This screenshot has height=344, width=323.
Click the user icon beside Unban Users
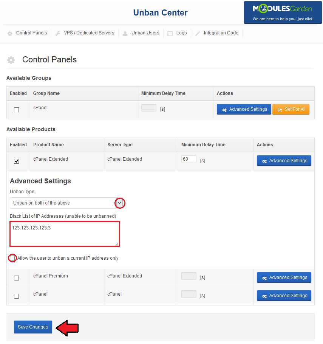tap(125, 34)
